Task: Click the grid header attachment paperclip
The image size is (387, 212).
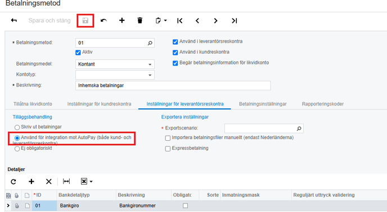Action: pyautogui.click(x=16, y=196)
